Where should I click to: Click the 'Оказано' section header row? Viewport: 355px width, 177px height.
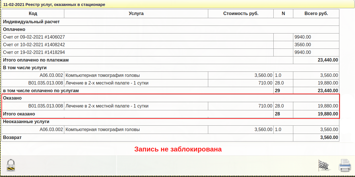coord(13,98)
